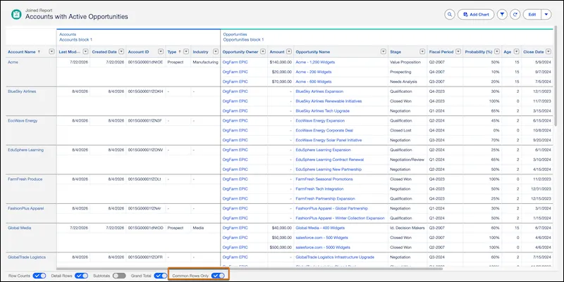Toggle the Grand Total switch

click(x=161, y=276)
